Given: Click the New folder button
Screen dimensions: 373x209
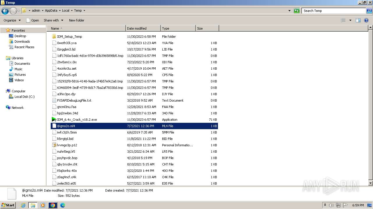Looking at the screenshot, I should tap(77, 20).
